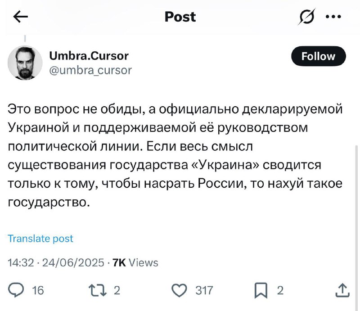Image resolution: width=360 pixels, height=311 pixels.
Task: Follow the Umbra.Cursor account
Action: coord(318,56)
